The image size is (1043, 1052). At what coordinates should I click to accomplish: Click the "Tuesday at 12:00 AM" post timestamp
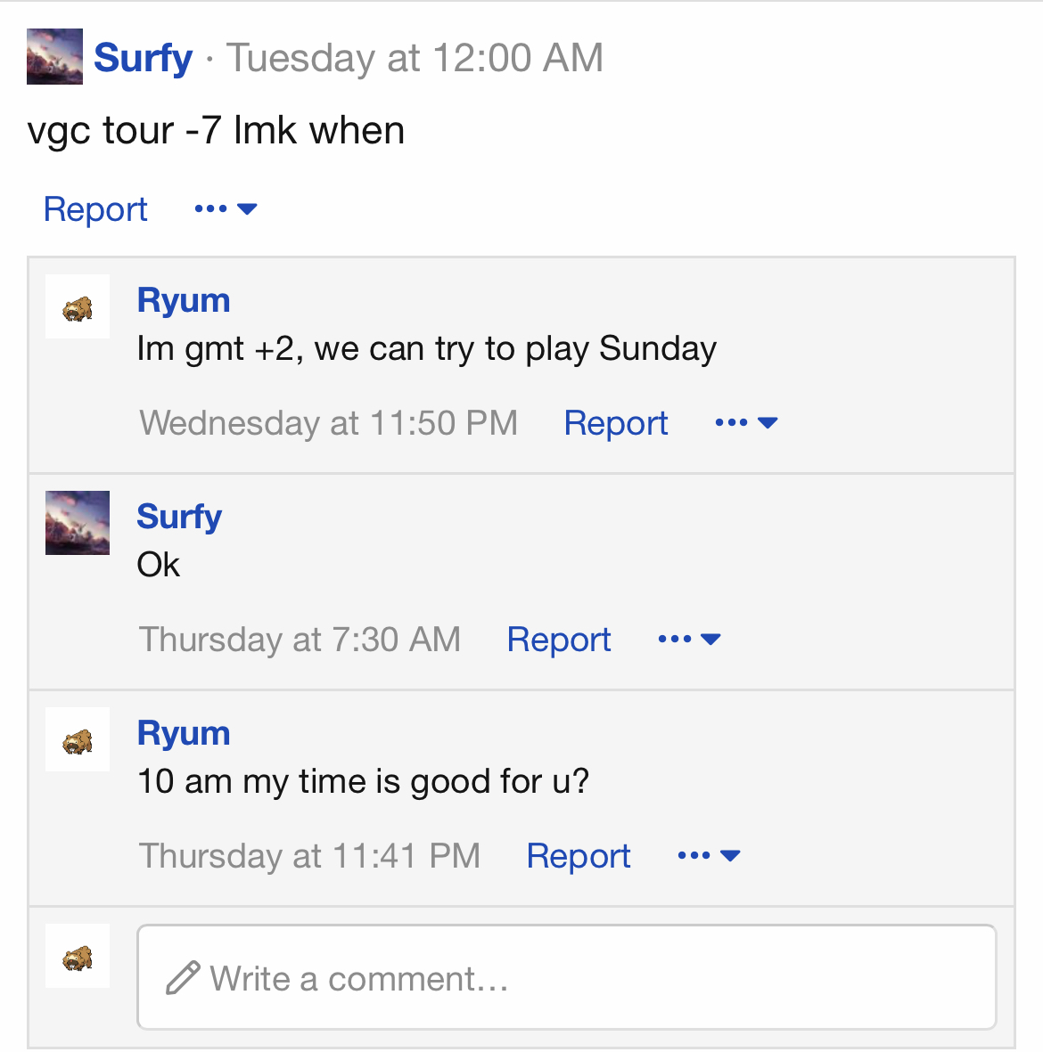[x=415, y=59]
